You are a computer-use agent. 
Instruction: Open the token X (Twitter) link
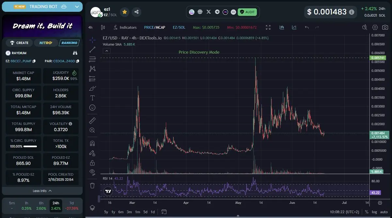(208, 12)
